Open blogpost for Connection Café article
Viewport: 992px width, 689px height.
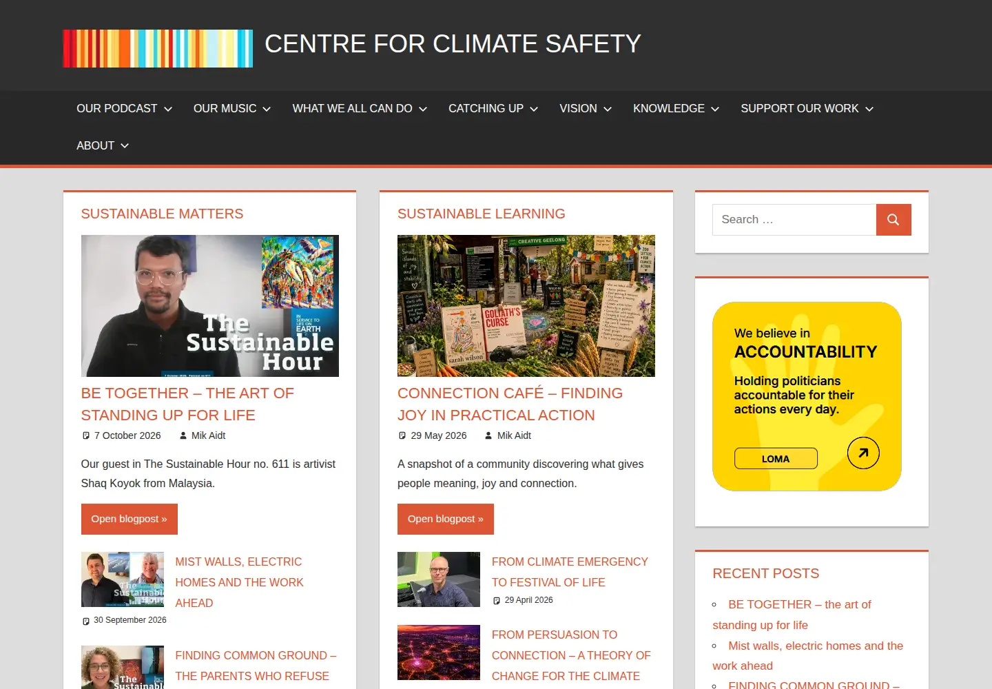[446, 519]
